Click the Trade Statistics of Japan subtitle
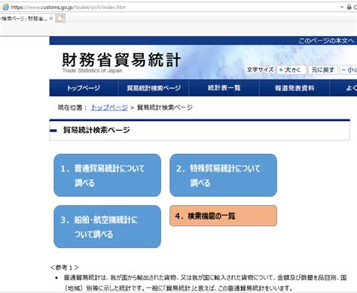The width and height of the screenshot is (357, 293). coord(92,71)
